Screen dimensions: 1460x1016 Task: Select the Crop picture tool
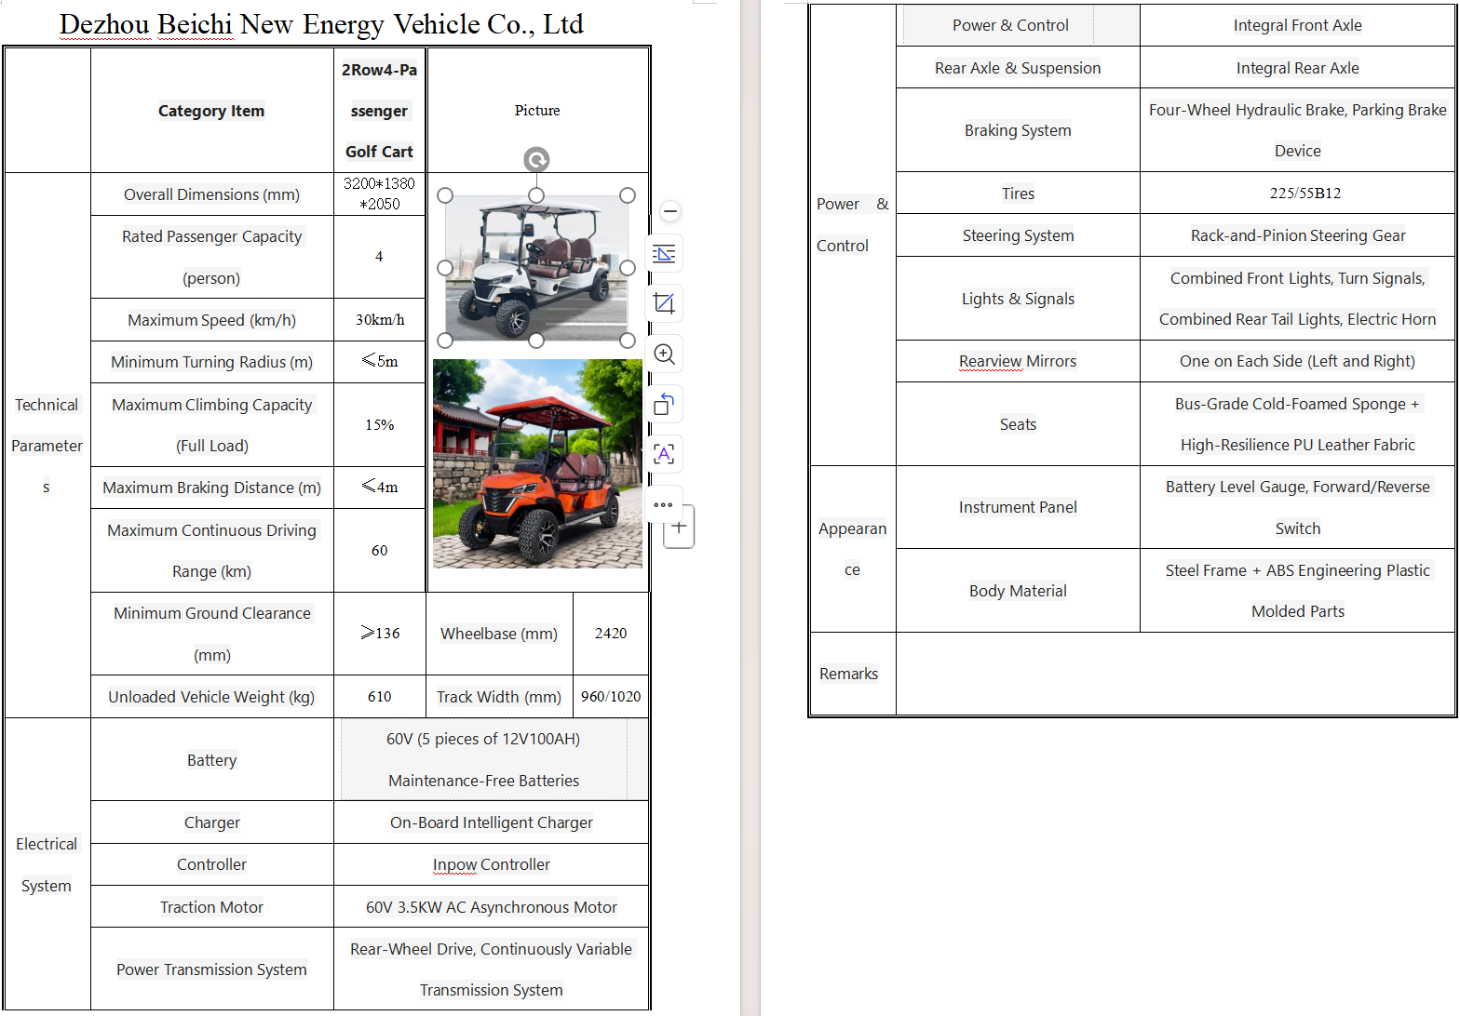click(x=664, y=303)
